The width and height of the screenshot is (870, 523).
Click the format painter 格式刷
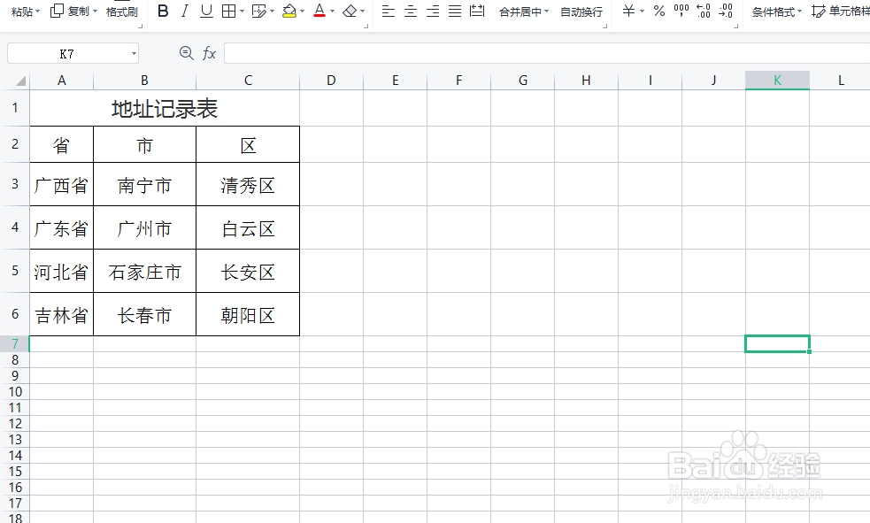click(122, 12)
